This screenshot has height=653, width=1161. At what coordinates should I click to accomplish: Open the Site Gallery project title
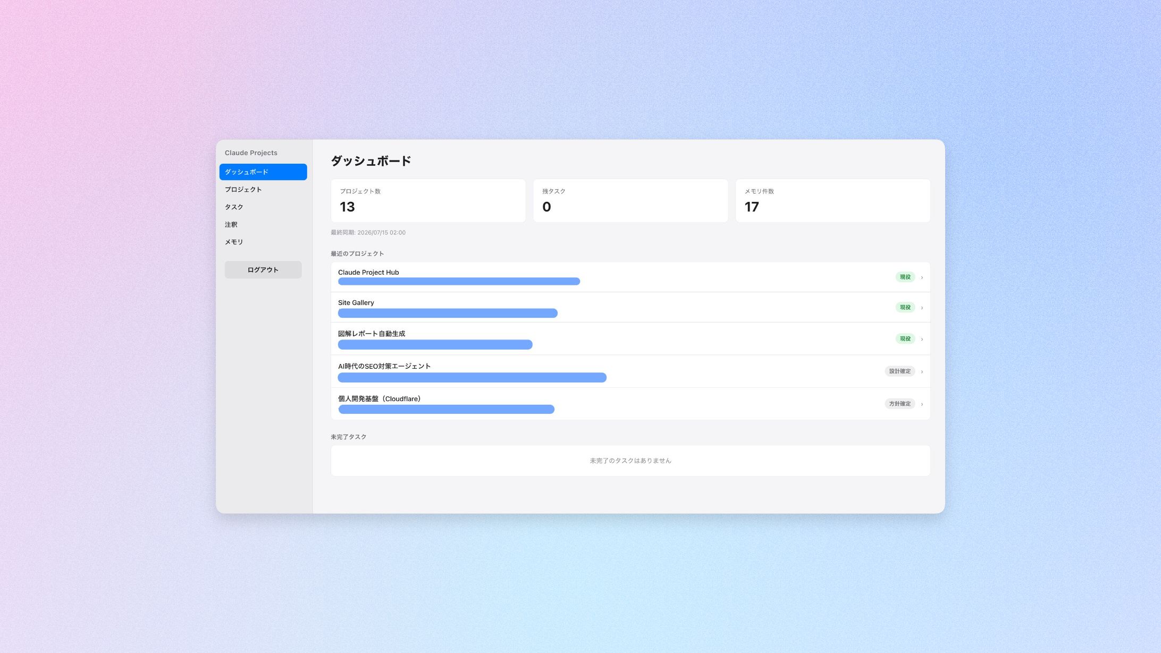coord(356,302)
